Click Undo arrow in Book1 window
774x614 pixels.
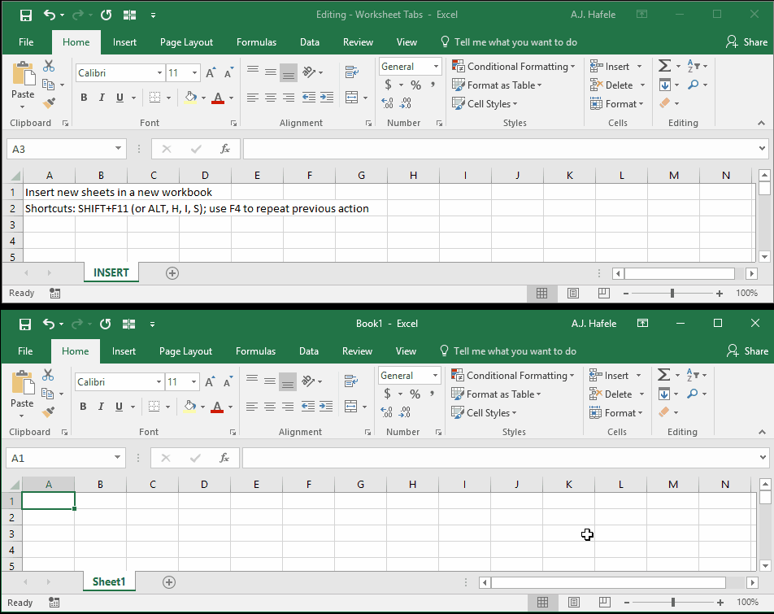(x=49, y=324)
